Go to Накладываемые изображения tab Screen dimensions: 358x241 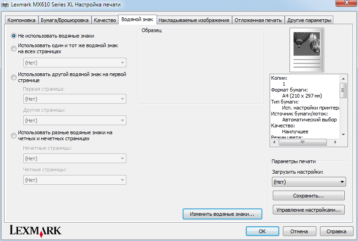pyautogui.click(x=194, y=20)
